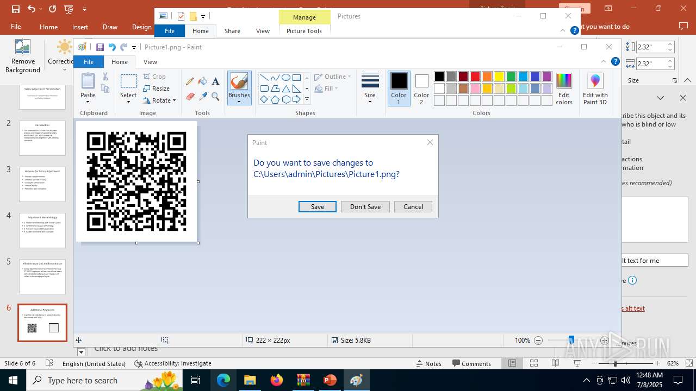Open the Brushes dropdown arrow
This screenshot has height=391, width=696.
[x=239, y=102]
